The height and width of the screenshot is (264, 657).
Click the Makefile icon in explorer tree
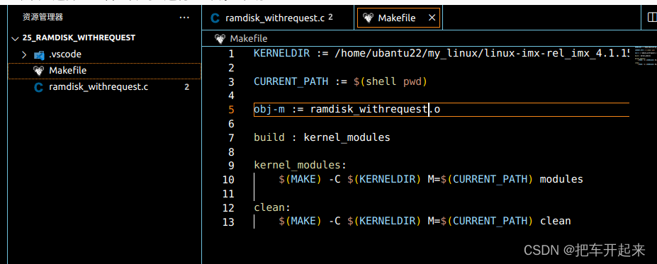point(38,71)
